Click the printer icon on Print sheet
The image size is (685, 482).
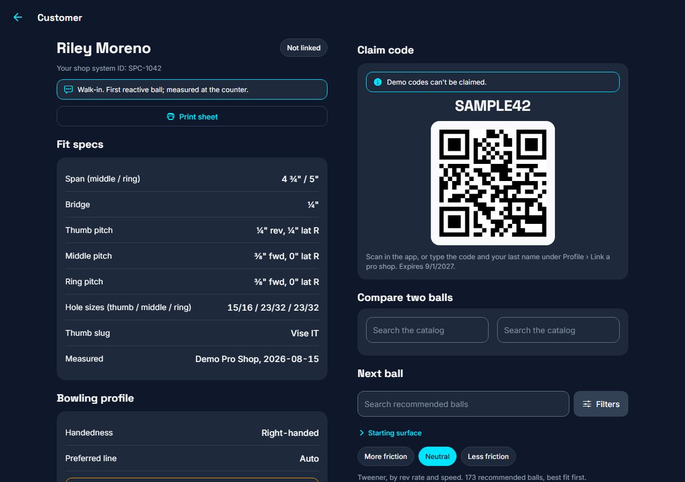click(x=170, y=117)
